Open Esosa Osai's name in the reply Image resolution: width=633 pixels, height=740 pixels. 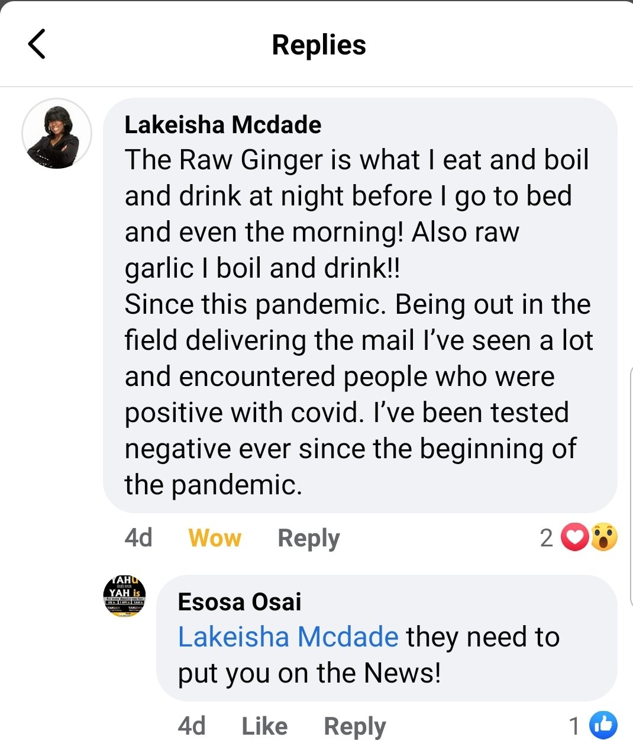(240, 602)
